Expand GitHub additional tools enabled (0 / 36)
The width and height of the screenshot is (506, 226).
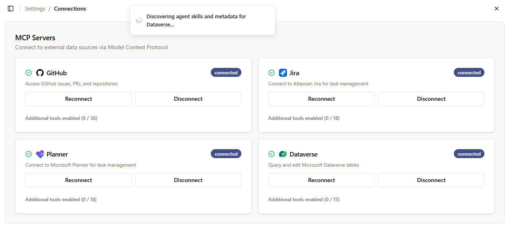coord(61,118)
